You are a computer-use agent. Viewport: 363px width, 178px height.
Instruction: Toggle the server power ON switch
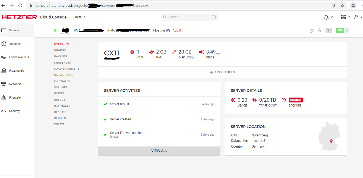[x=343, y=30]
